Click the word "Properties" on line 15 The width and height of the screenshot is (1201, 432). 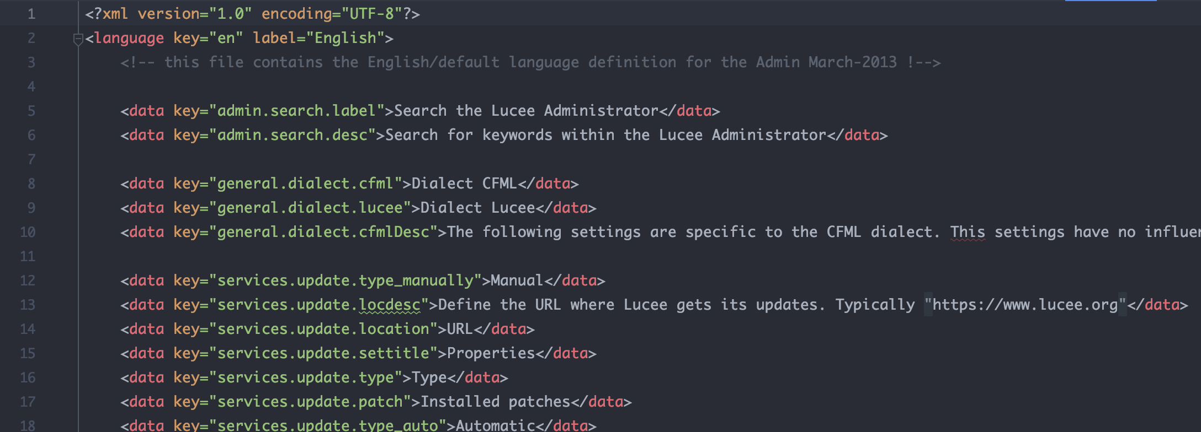[x=491, y=353]
